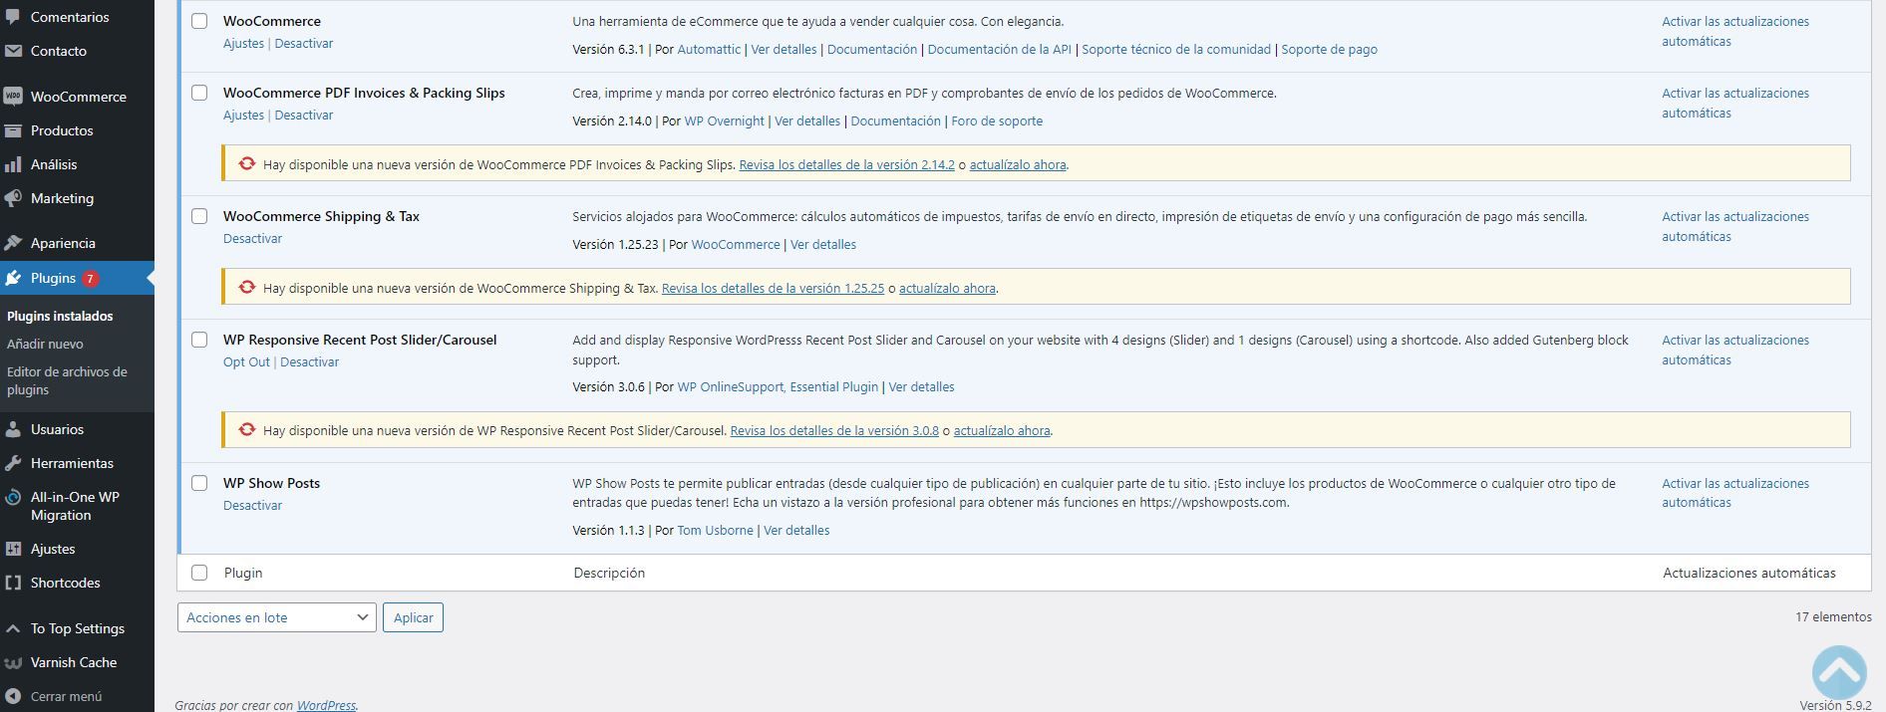Open Editor de archivos de plugins
Image resolution: width=1886 pixels, height=712 pixels.
click(67, 380)
